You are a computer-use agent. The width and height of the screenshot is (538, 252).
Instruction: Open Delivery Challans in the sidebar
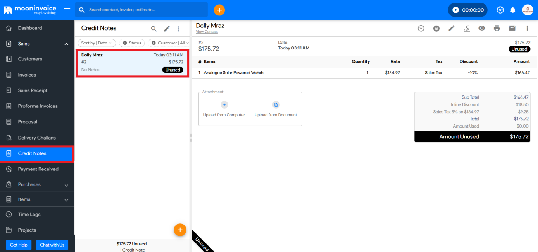click(37, 138)
